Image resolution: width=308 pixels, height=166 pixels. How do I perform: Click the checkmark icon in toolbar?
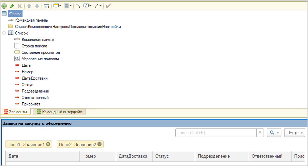108,6
